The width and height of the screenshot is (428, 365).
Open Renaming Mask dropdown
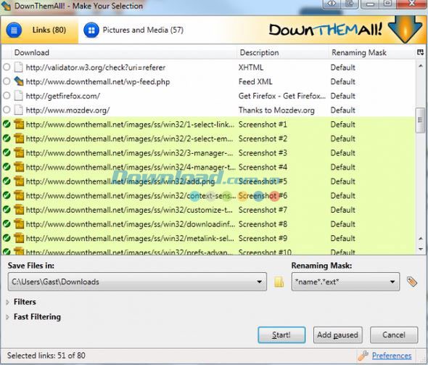pyautogui.click(x=392, y=282)
